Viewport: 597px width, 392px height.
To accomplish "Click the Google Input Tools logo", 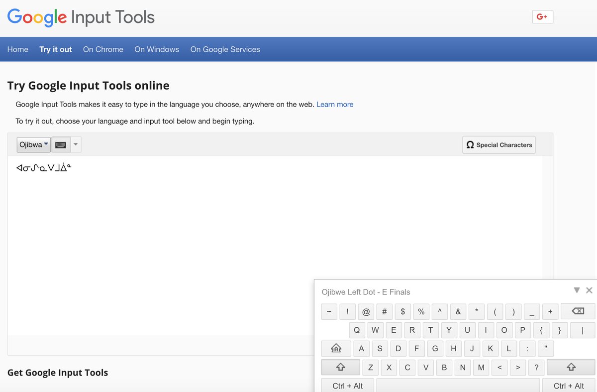I will [80, 16].
